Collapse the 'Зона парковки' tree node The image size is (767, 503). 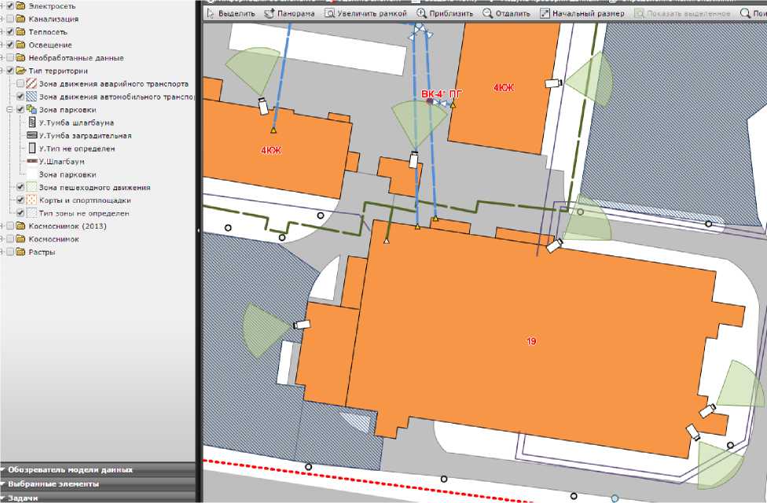(9, 109)
